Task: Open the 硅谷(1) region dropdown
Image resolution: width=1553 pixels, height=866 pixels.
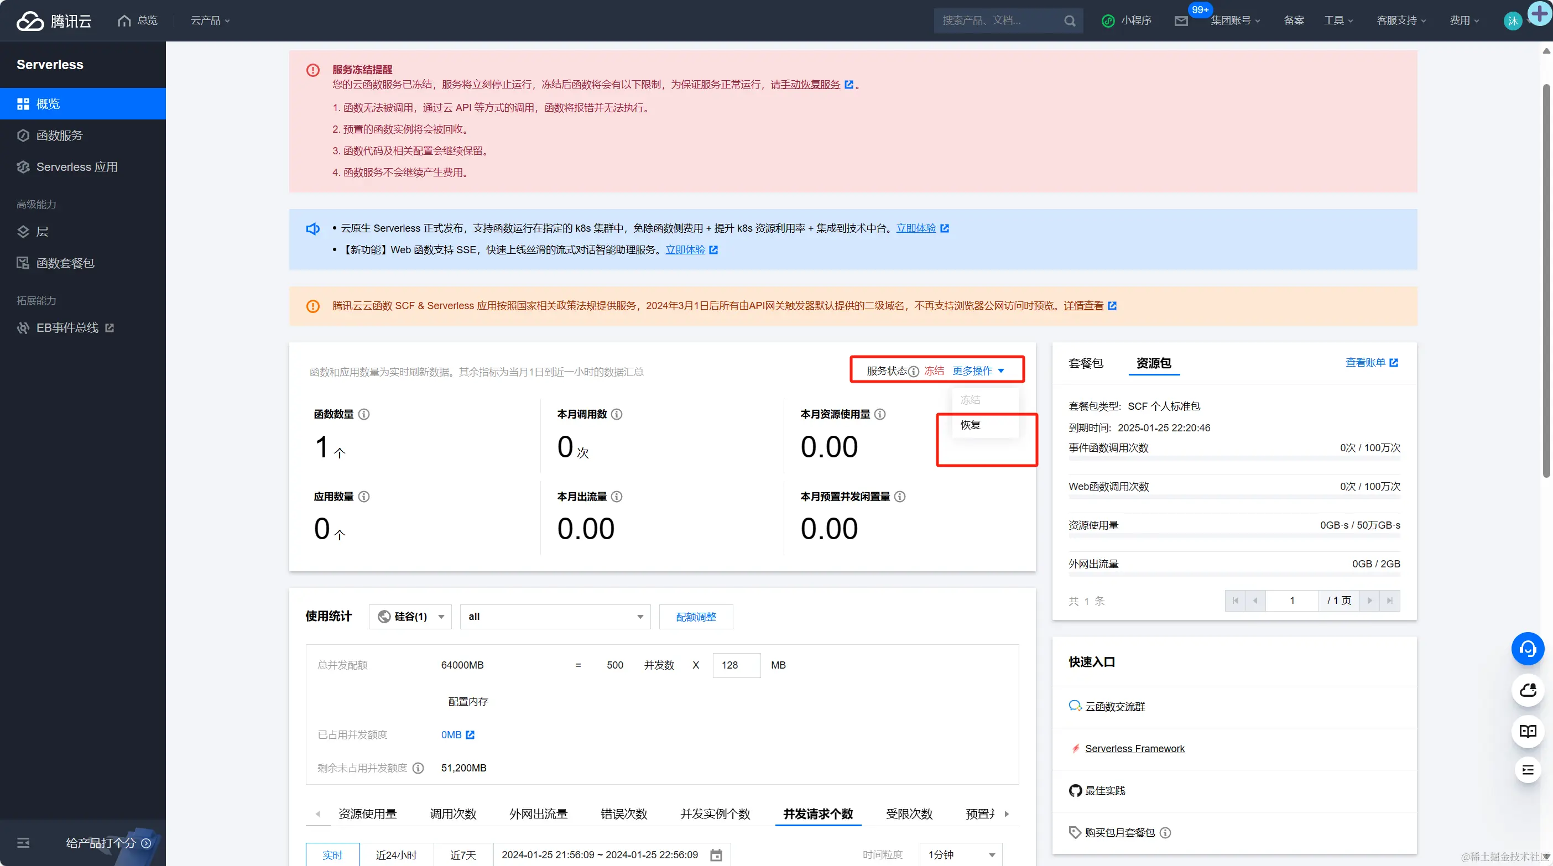Action: click(410, 617)
